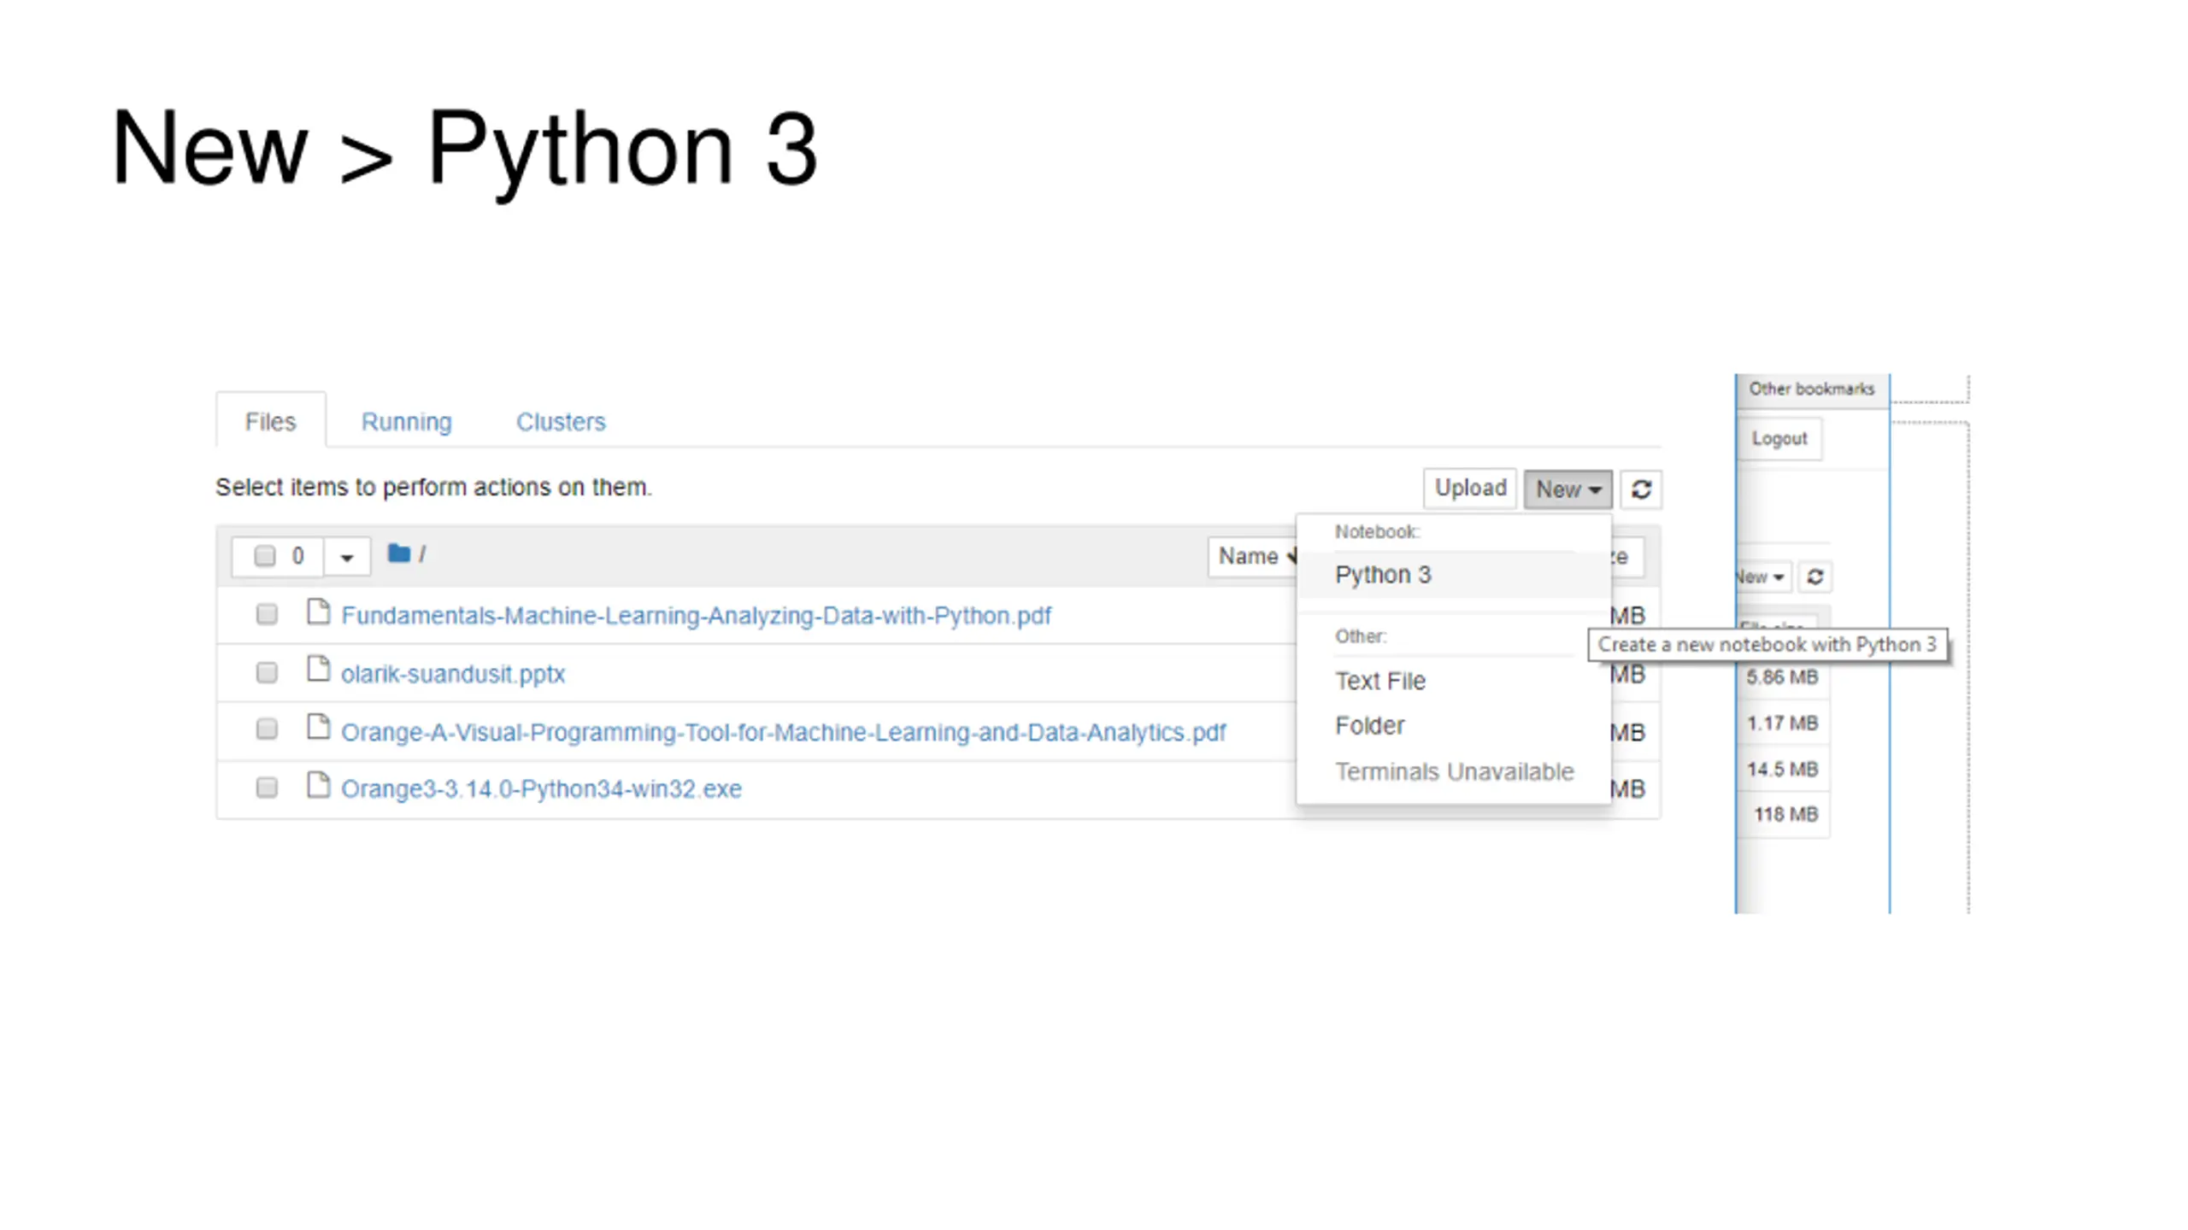Viewport: 2188px width, 1230px height.
Task: Select Folder in the New menu
Action: point(1369,726)
